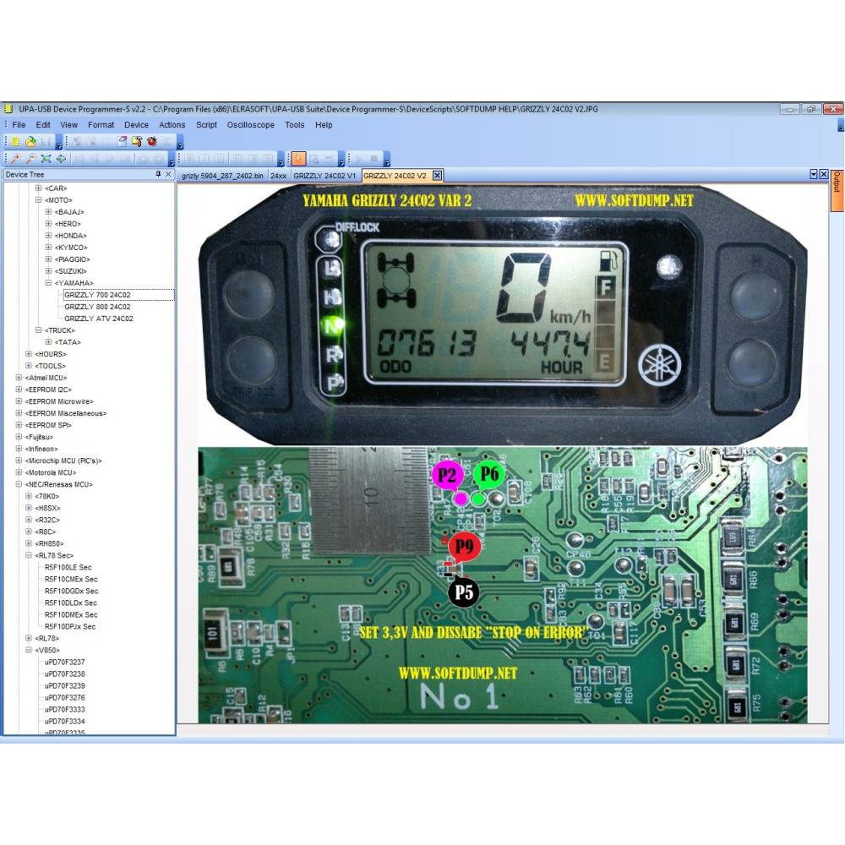The image size is (845, 845).
Task: Click the <Infineon> tree label
Action: point(41,449)
